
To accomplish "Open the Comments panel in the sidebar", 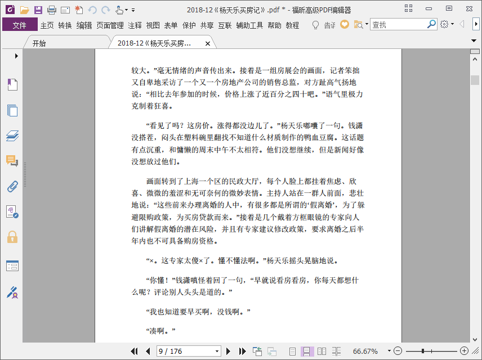I will point(12,161).
